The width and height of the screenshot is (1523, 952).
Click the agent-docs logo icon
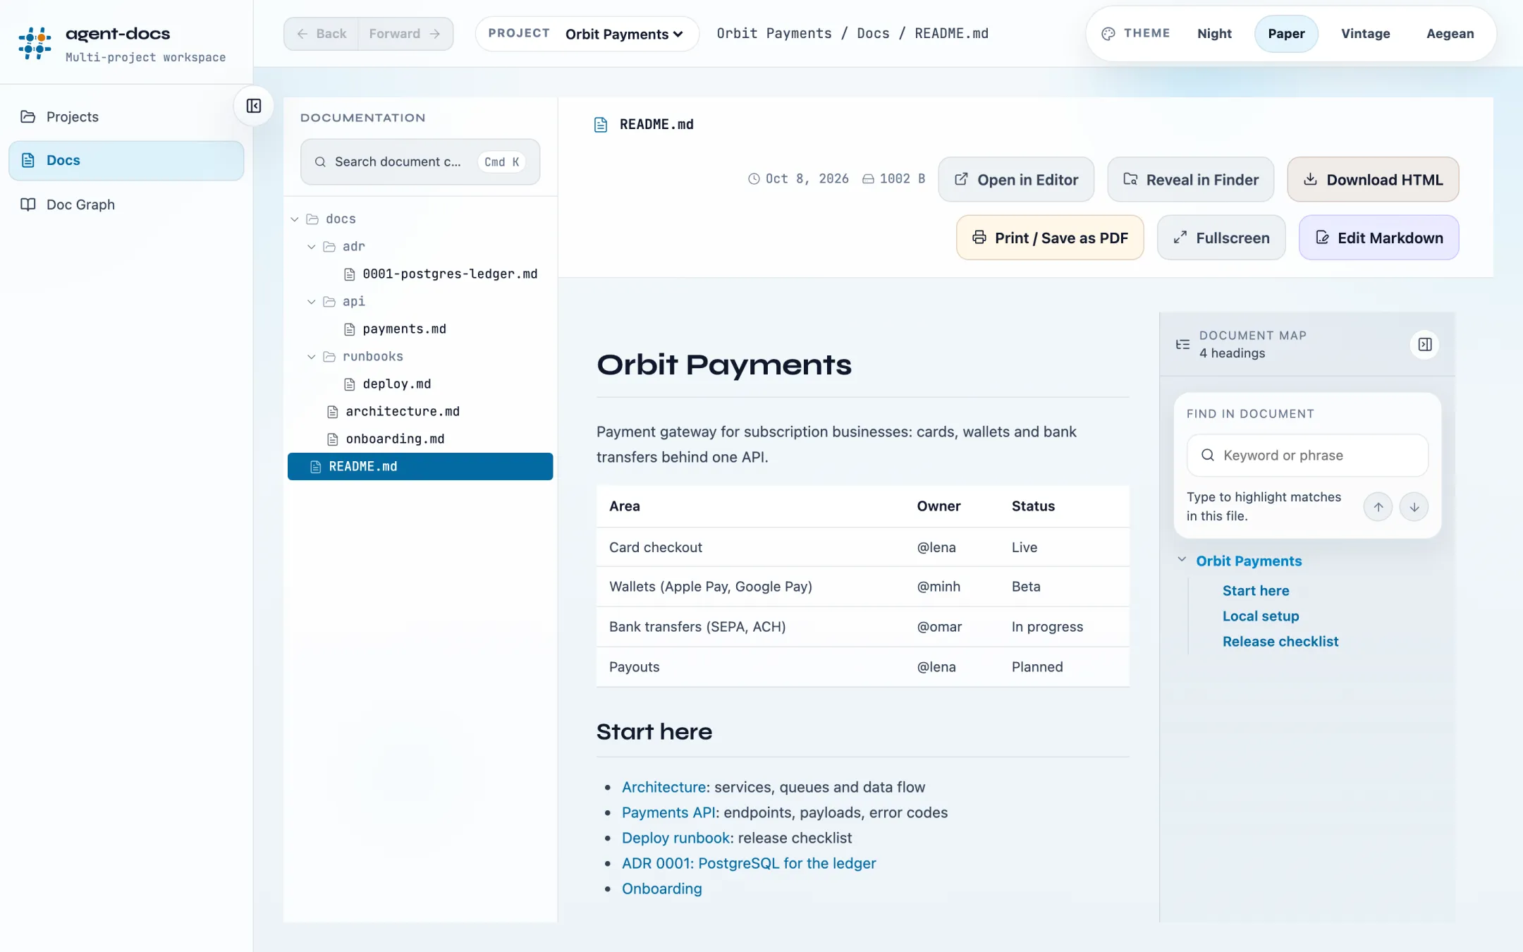(35, 42)
